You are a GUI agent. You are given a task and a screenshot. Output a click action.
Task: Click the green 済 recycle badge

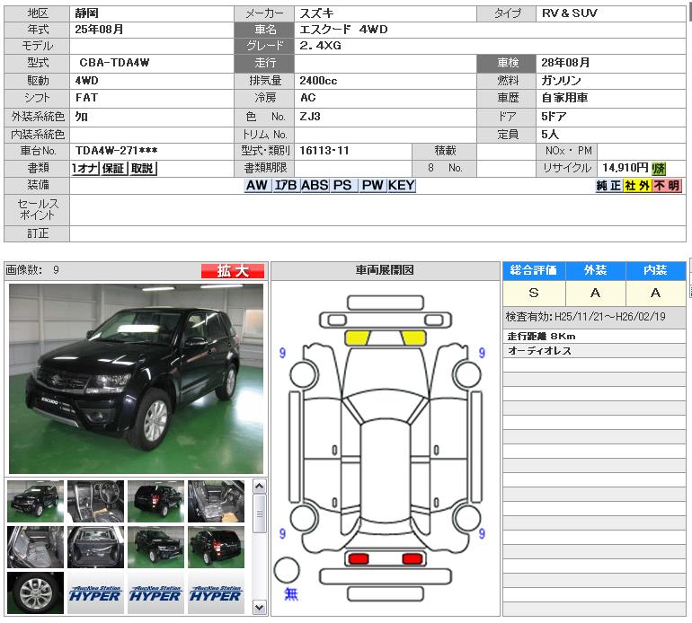[659, 168]
